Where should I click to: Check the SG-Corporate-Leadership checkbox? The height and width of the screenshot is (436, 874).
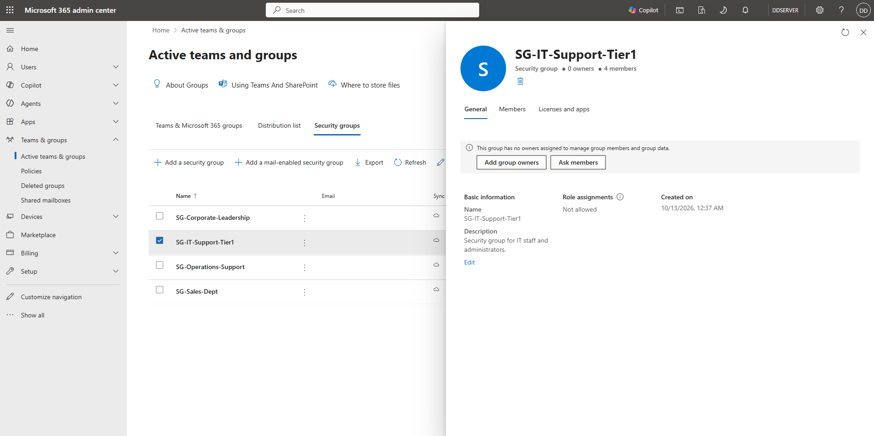[x=160, y=216]
